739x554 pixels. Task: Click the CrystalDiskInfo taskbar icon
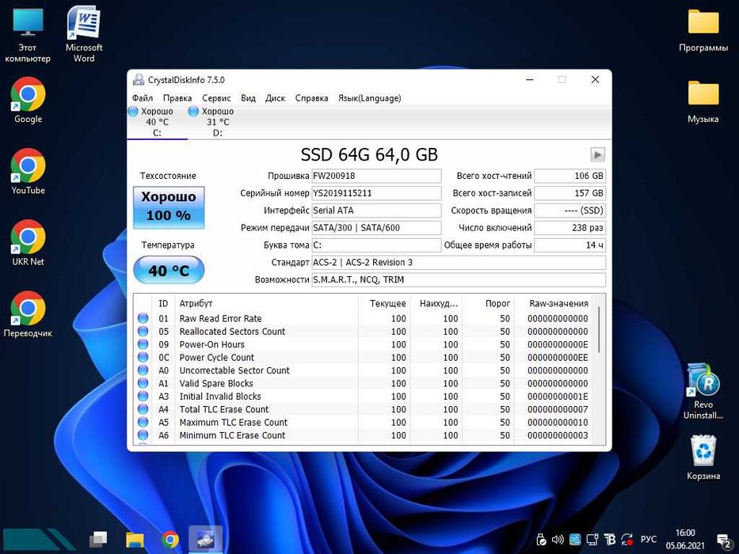(x=205, y=539)
